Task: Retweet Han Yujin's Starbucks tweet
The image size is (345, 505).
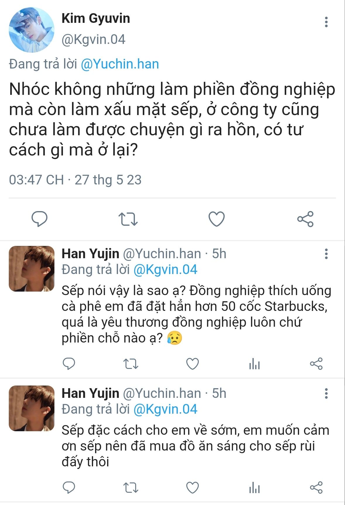Action: click(x=131, y=364)
